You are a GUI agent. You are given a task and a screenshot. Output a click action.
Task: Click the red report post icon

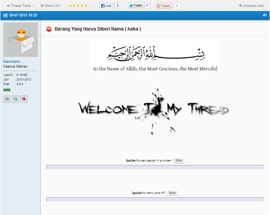[24, 99]
